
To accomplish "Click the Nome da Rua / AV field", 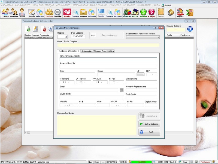I will [108, 67].
